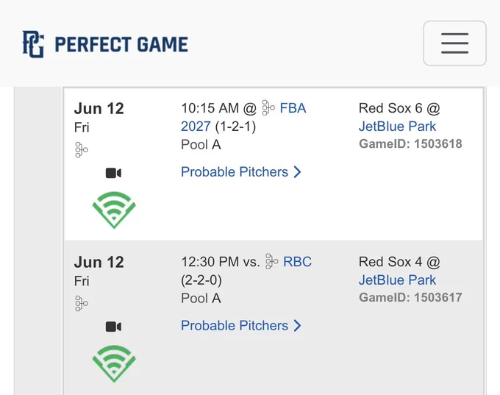Select the GameID: 1503618 text
The width and height of the screenshot is (500, 395).
pyautogui.click(x=410, y=144)
